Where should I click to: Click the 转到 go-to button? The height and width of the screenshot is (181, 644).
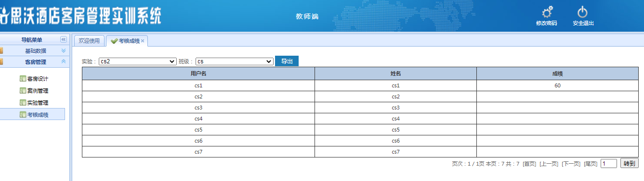click(x=630, y=163)
